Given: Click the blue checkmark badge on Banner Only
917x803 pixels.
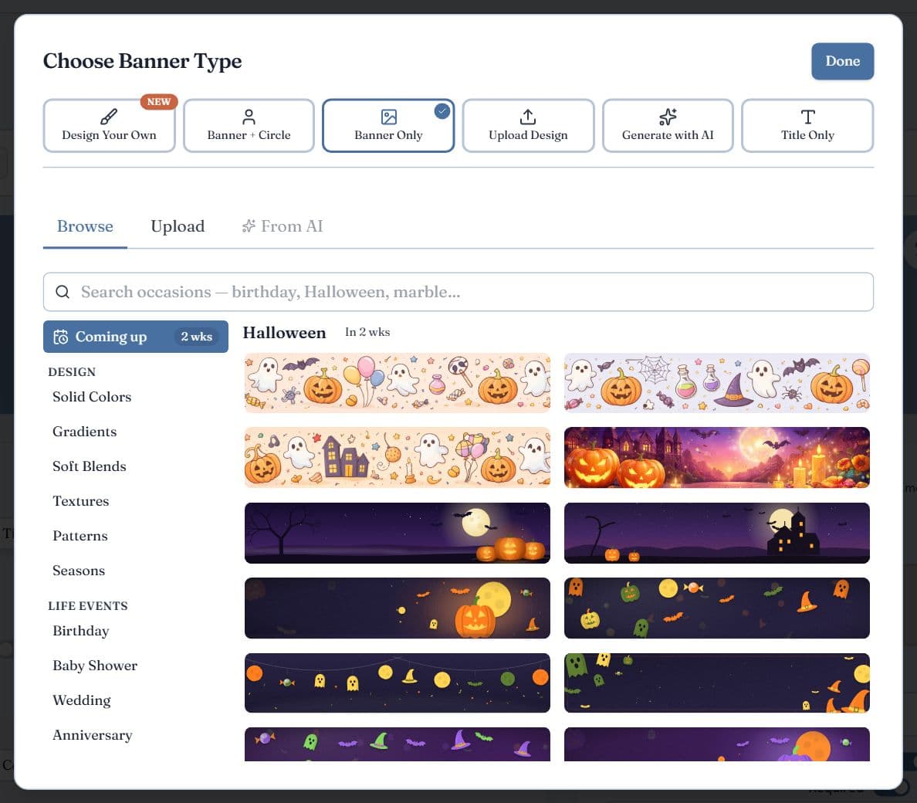Looking at the screenshot, I should [442, 110].
